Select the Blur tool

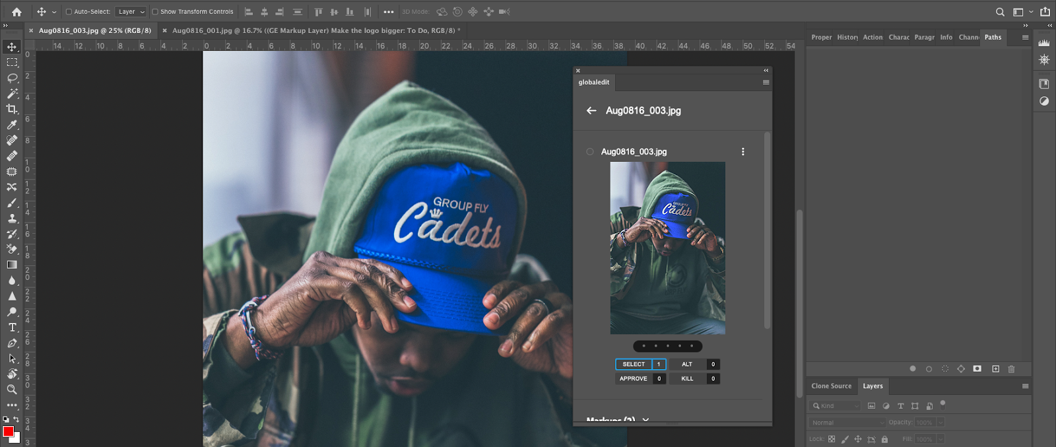[x=12, y=281]
